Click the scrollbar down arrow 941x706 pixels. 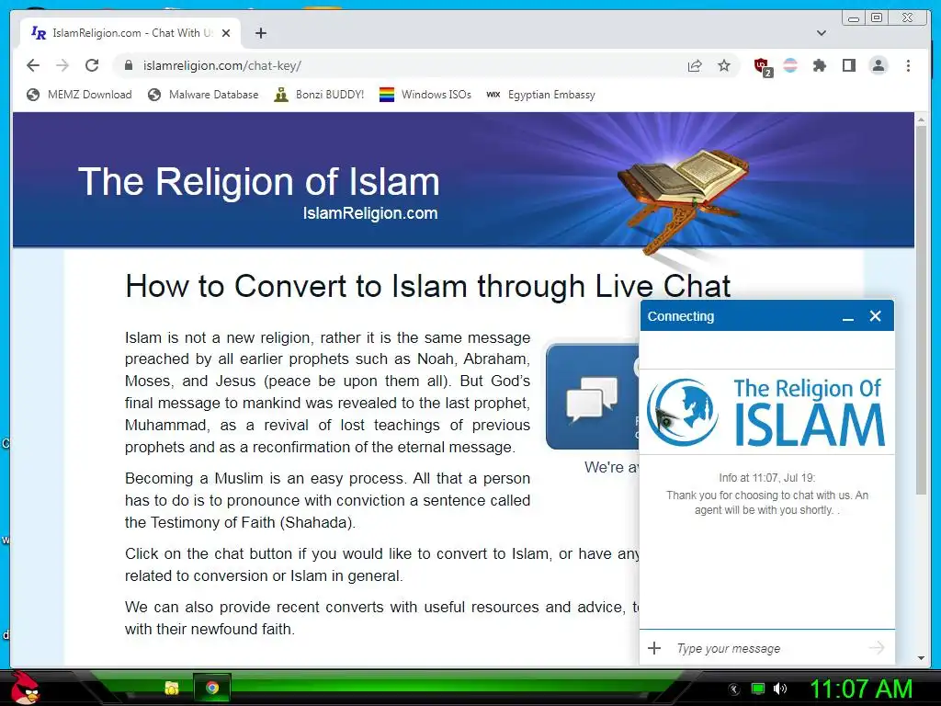[x=921, y=658]
